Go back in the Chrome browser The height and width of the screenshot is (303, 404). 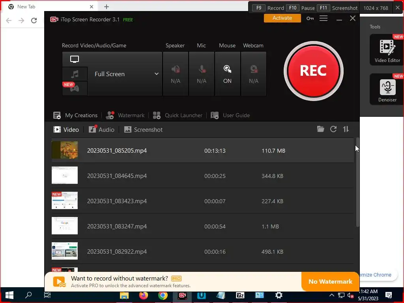click(x=9, y=21)
